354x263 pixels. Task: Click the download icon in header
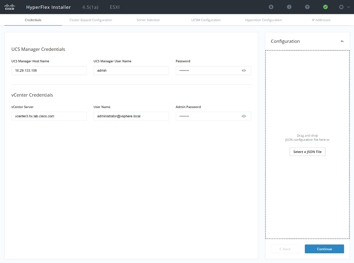271,7
